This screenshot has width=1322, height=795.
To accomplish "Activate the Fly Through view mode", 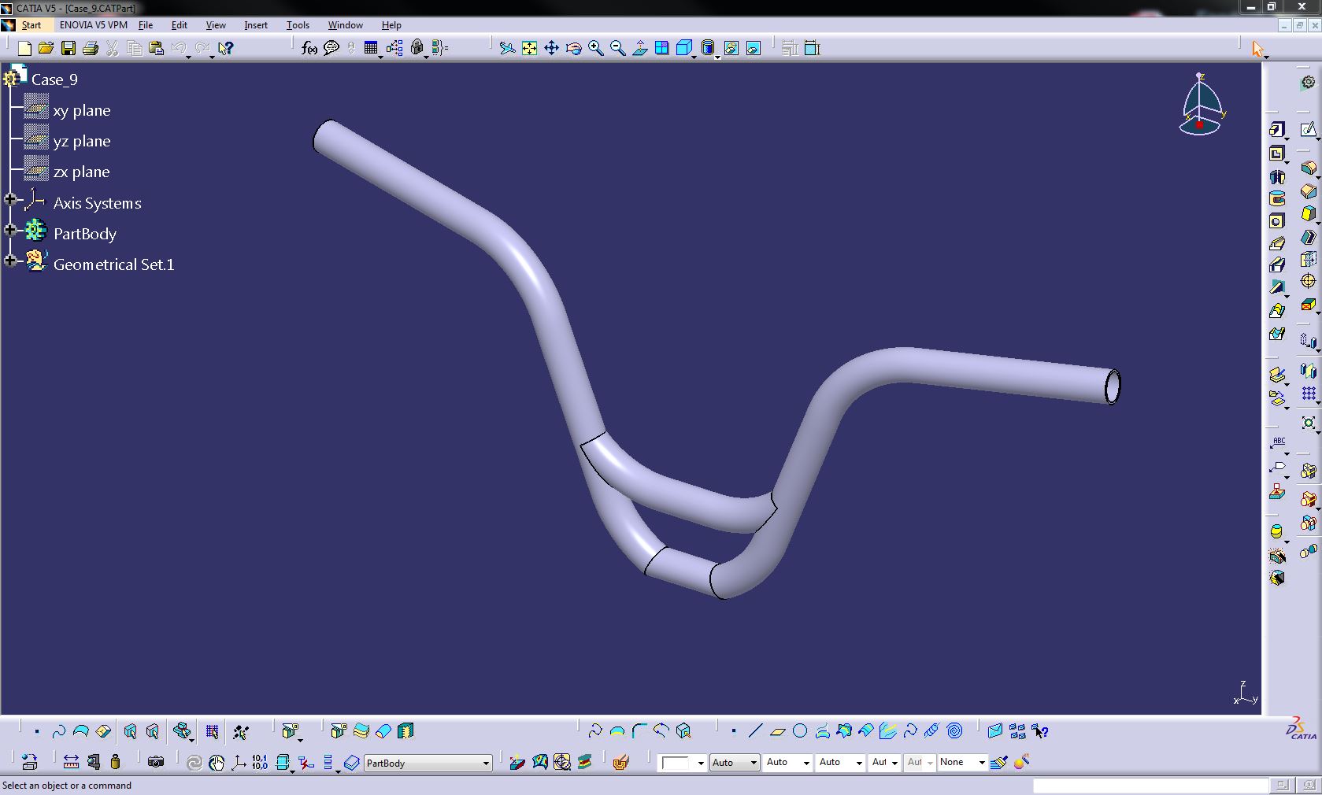I will pyautogui.click(x=508, y=48).
